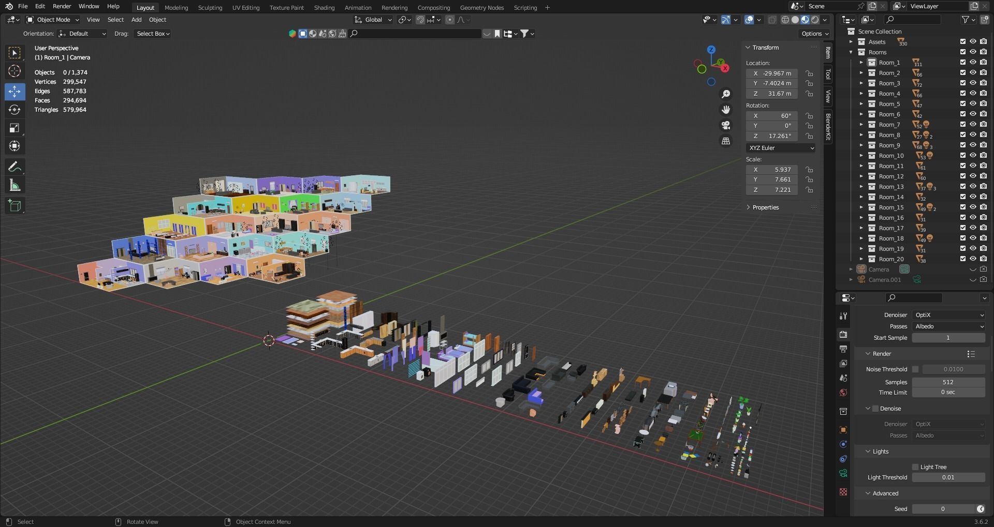994x527 pixels.
Task: Open the BlenderKit sidebar tab
Action: 828,127
